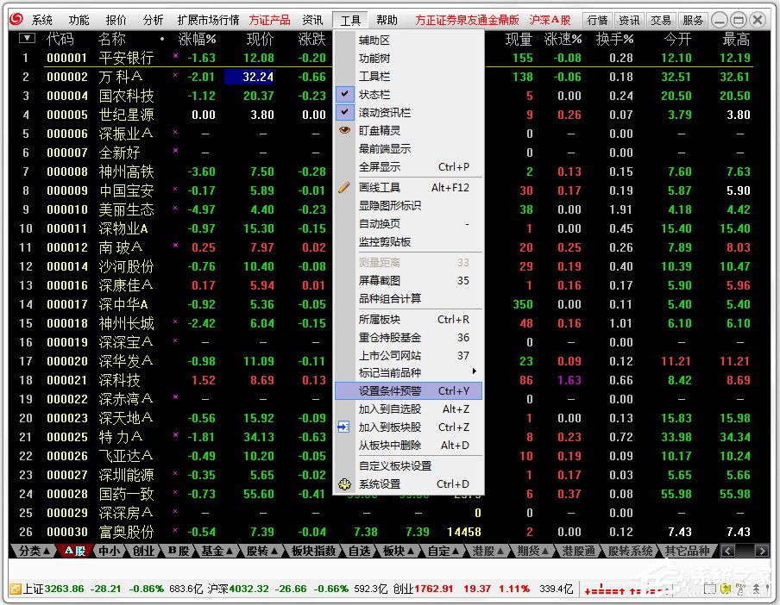This screenshot has width=780, height=605.
Task: Expand the 标记当前品种 submenu
Action: coord(409,372)
